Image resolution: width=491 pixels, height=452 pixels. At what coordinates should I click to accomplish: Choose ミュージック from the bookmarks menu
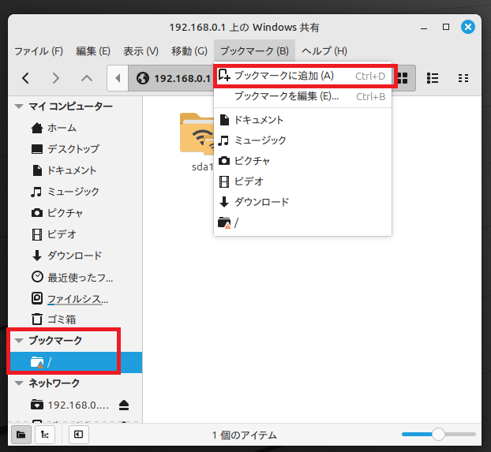click(260, 140)
